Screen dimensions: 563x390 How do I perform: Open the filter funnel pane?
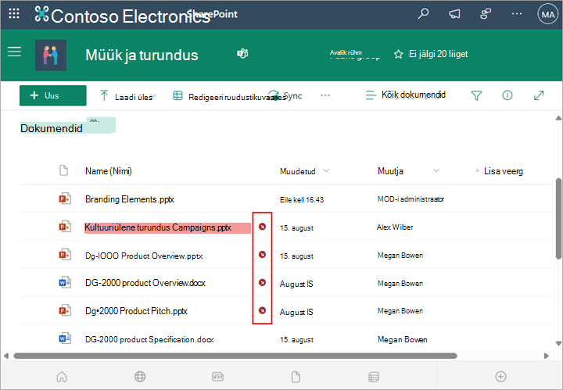click(476, 95)
